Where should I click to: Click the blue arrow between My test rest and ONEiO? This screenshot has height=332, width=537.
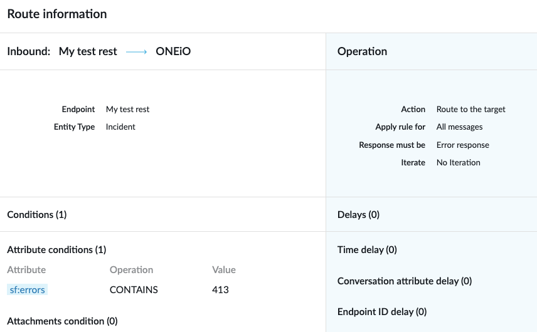136,51
